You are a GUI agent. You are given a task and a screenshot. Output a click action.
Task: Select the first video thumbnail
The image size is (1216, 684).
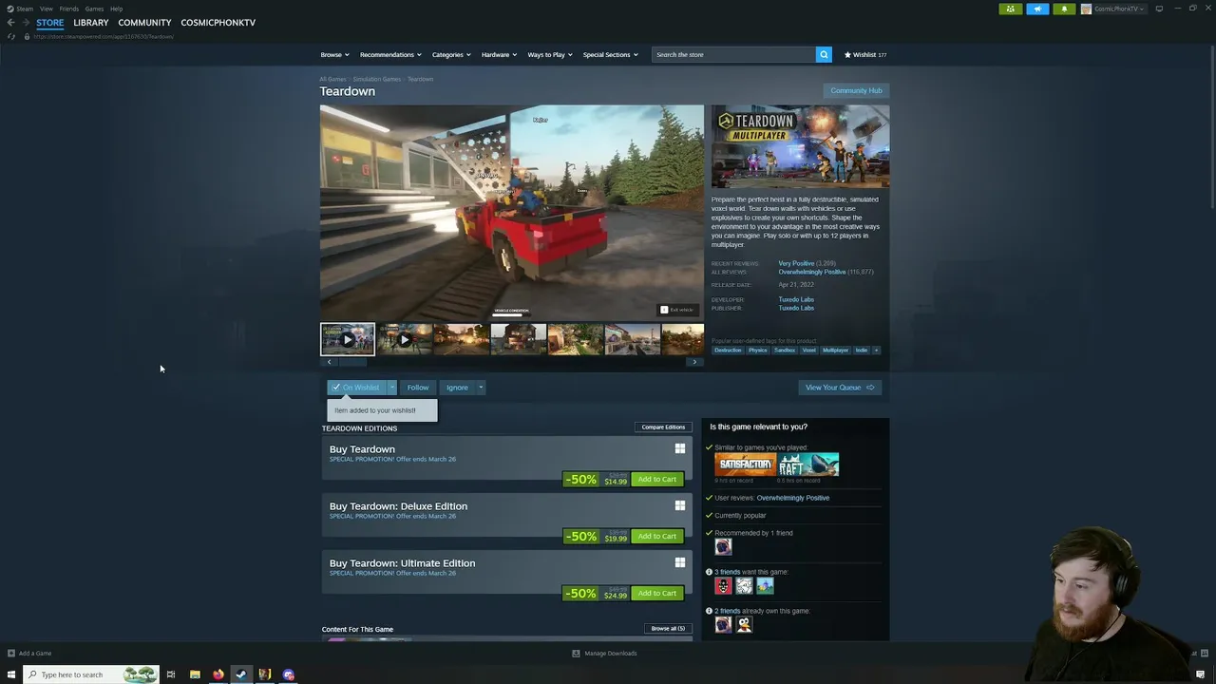click(x=348, y=339)
